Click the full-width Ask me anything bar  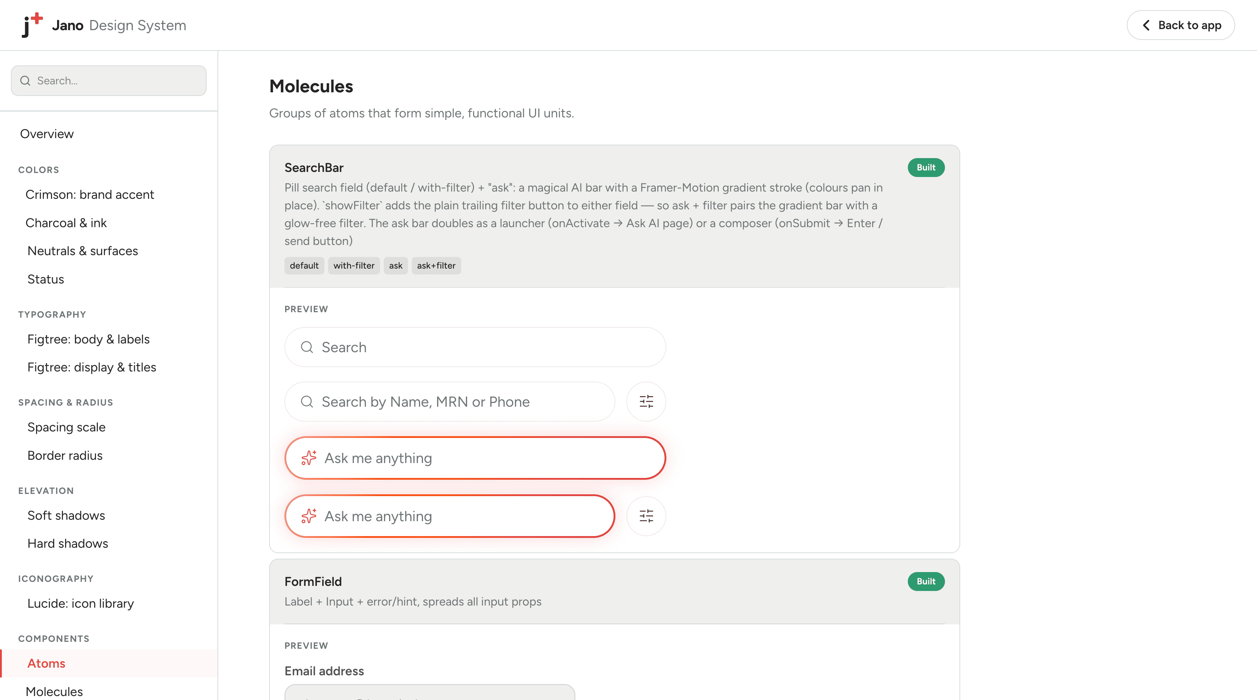[x=475, y=458]
